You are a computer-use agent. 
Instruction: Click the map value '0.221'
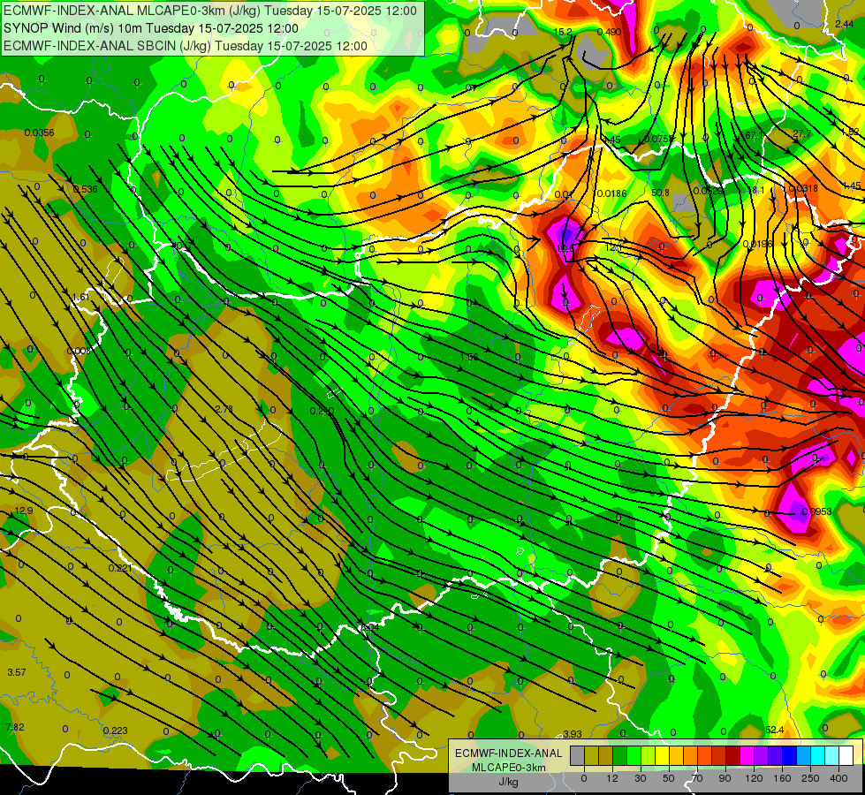119,568
